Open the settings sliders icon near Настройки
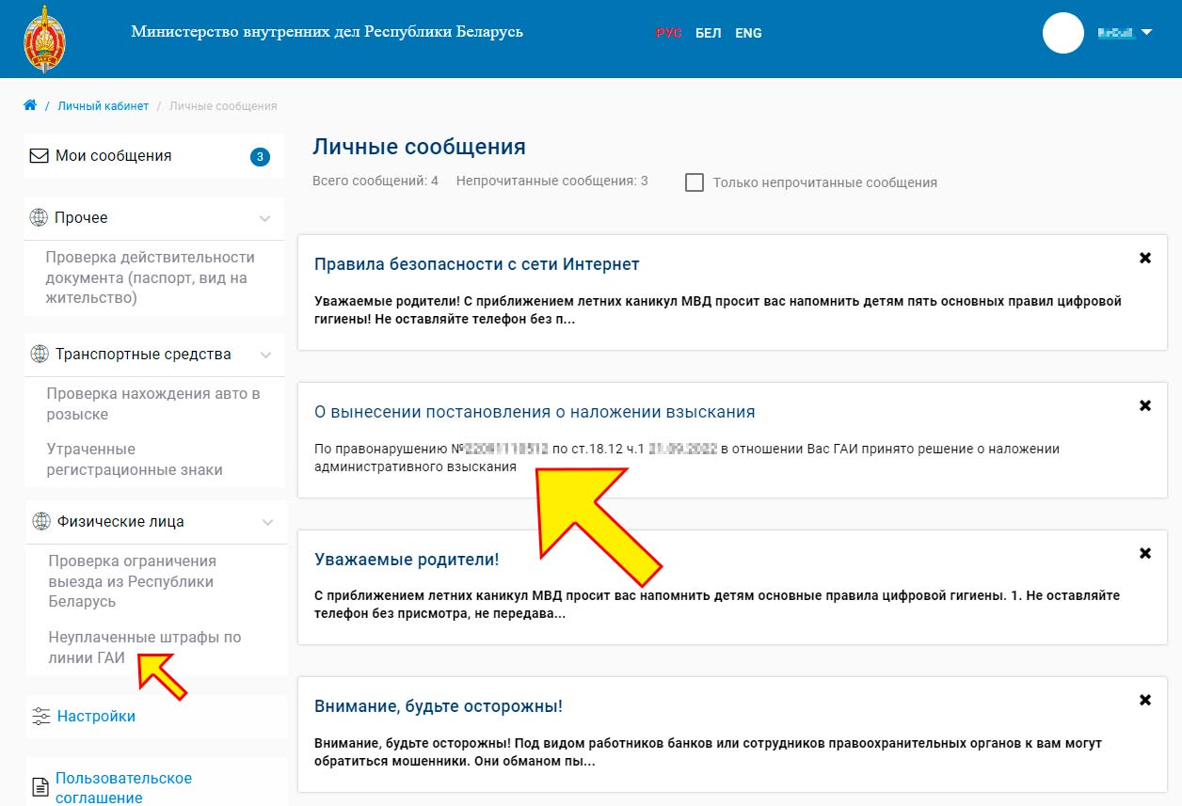1182x806 pixels. point(40,716)
